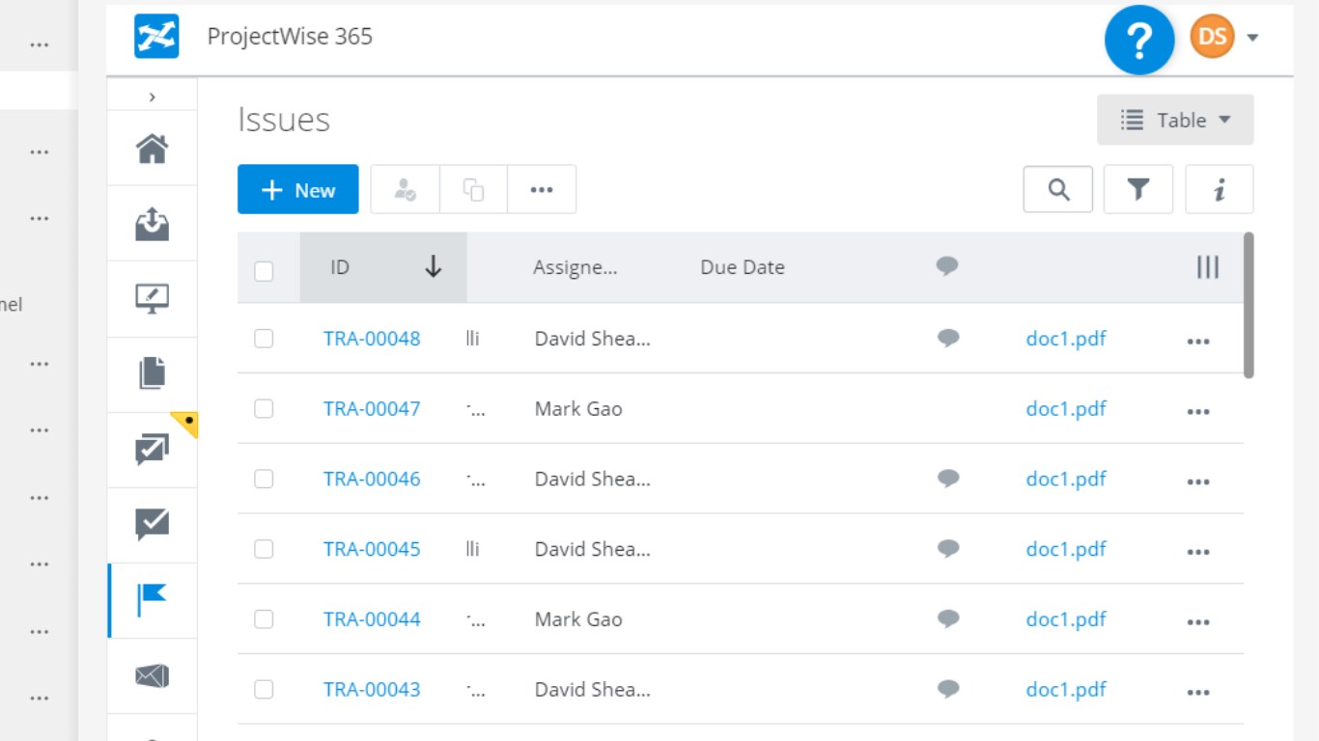
Task: Expand the DS user account menu
Action: coord(1252,38)
